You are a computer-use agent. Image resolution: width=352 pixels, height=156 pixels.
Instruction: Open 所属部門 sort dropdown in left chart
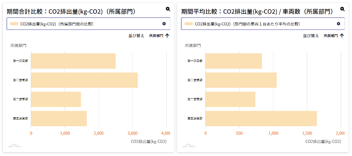[156, 36]
